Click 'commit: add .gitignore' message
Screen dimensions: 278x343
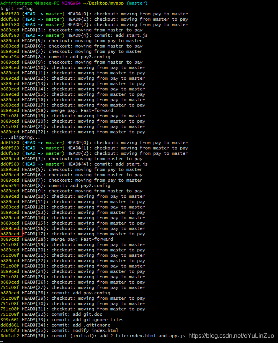pos(81,325)
